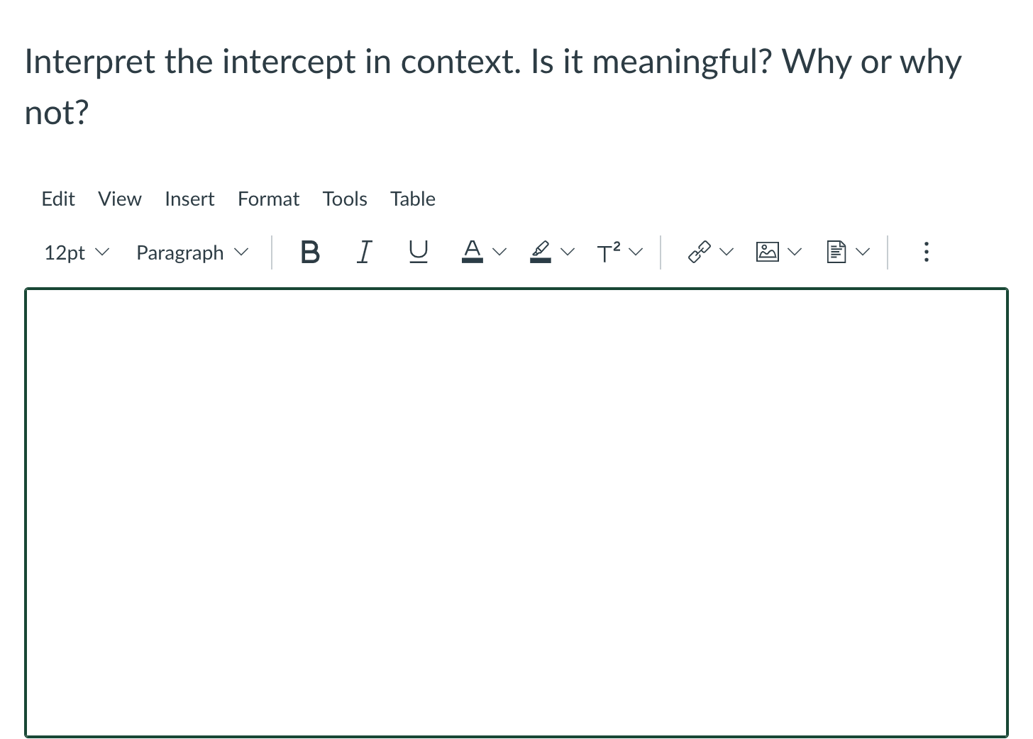
Task: Insert a document link
Action: 836,252
